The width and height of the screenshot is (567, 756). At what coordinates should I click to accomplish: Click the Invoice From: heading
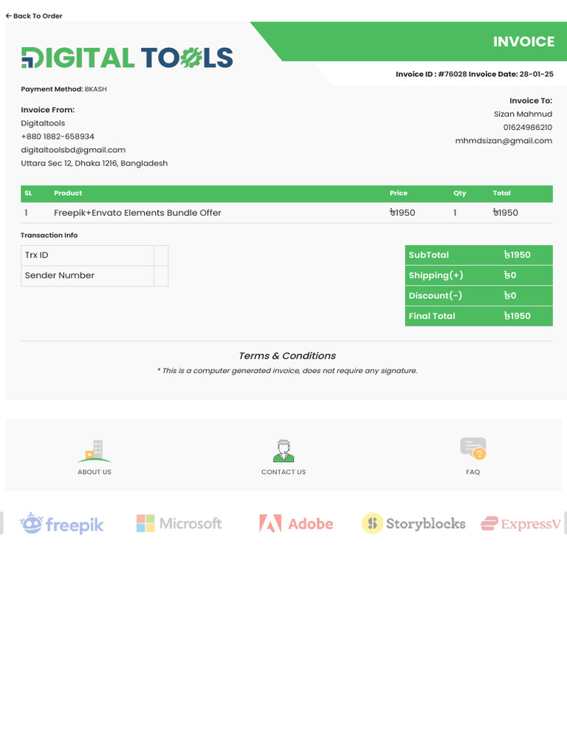tap(48, 110)
